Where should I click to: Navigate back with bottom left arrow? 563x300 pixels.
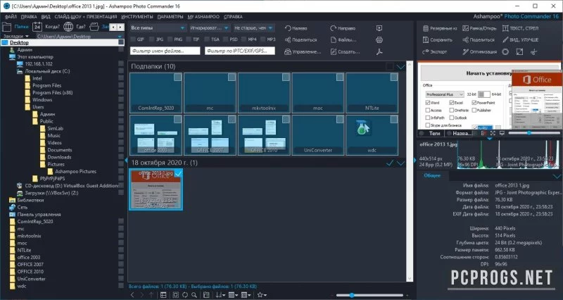click(132, 295)
